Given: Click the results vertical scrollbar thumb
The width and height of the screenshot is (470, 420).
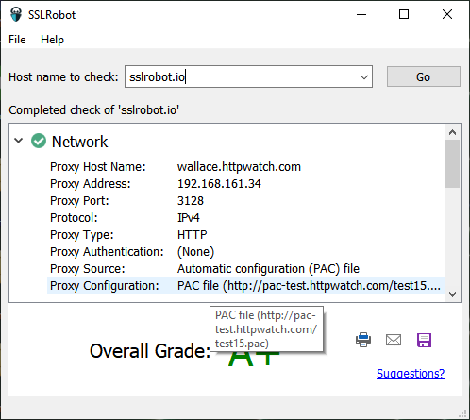Looking at the screenshot, I should pos(452,164).
